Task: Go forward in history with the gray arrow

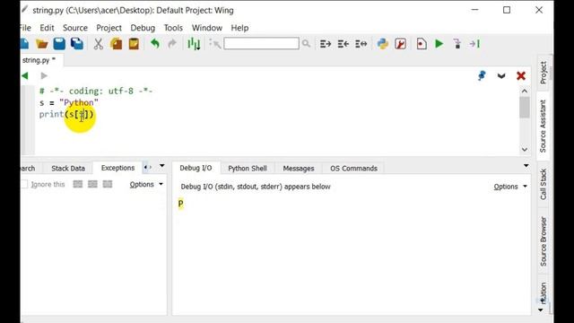Action: coord(44,75)
